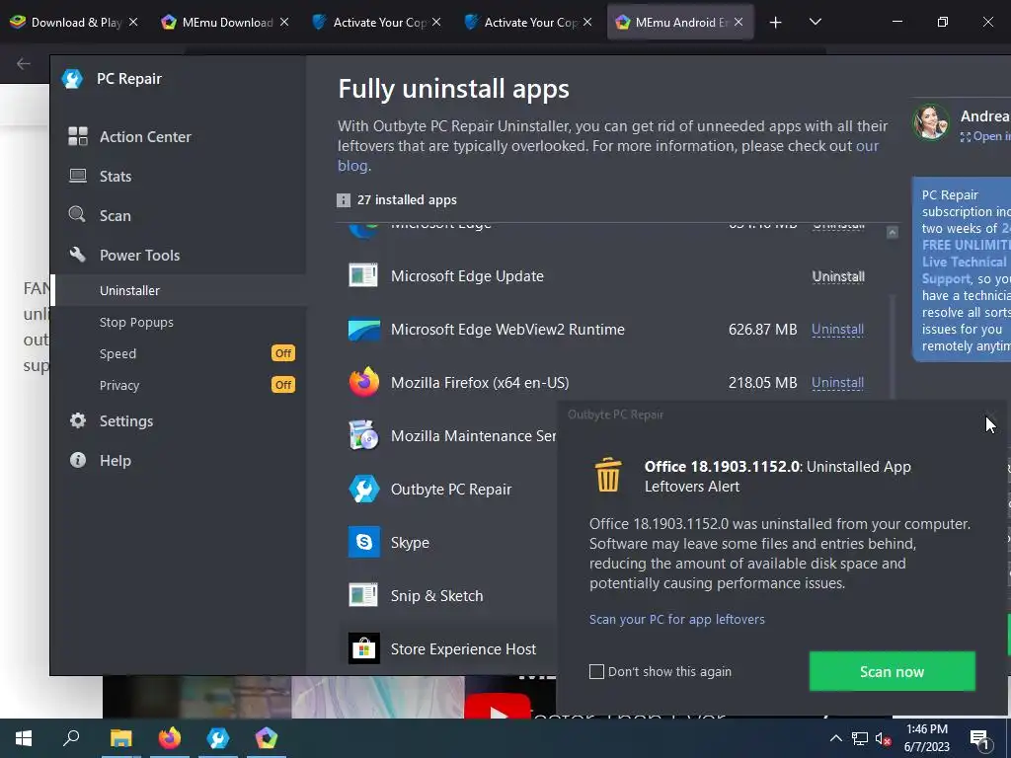Screen dimensions: 1011x758
Task: Click the Scan magnifier icon
Action: tap(77, 214)
